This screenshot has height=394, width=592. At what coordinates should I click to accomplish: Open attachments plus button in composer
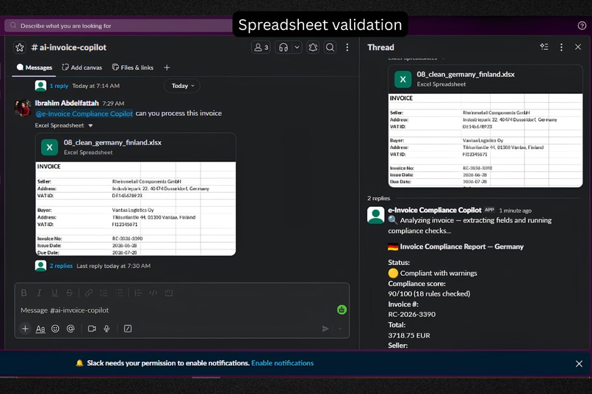coord(25,329)
